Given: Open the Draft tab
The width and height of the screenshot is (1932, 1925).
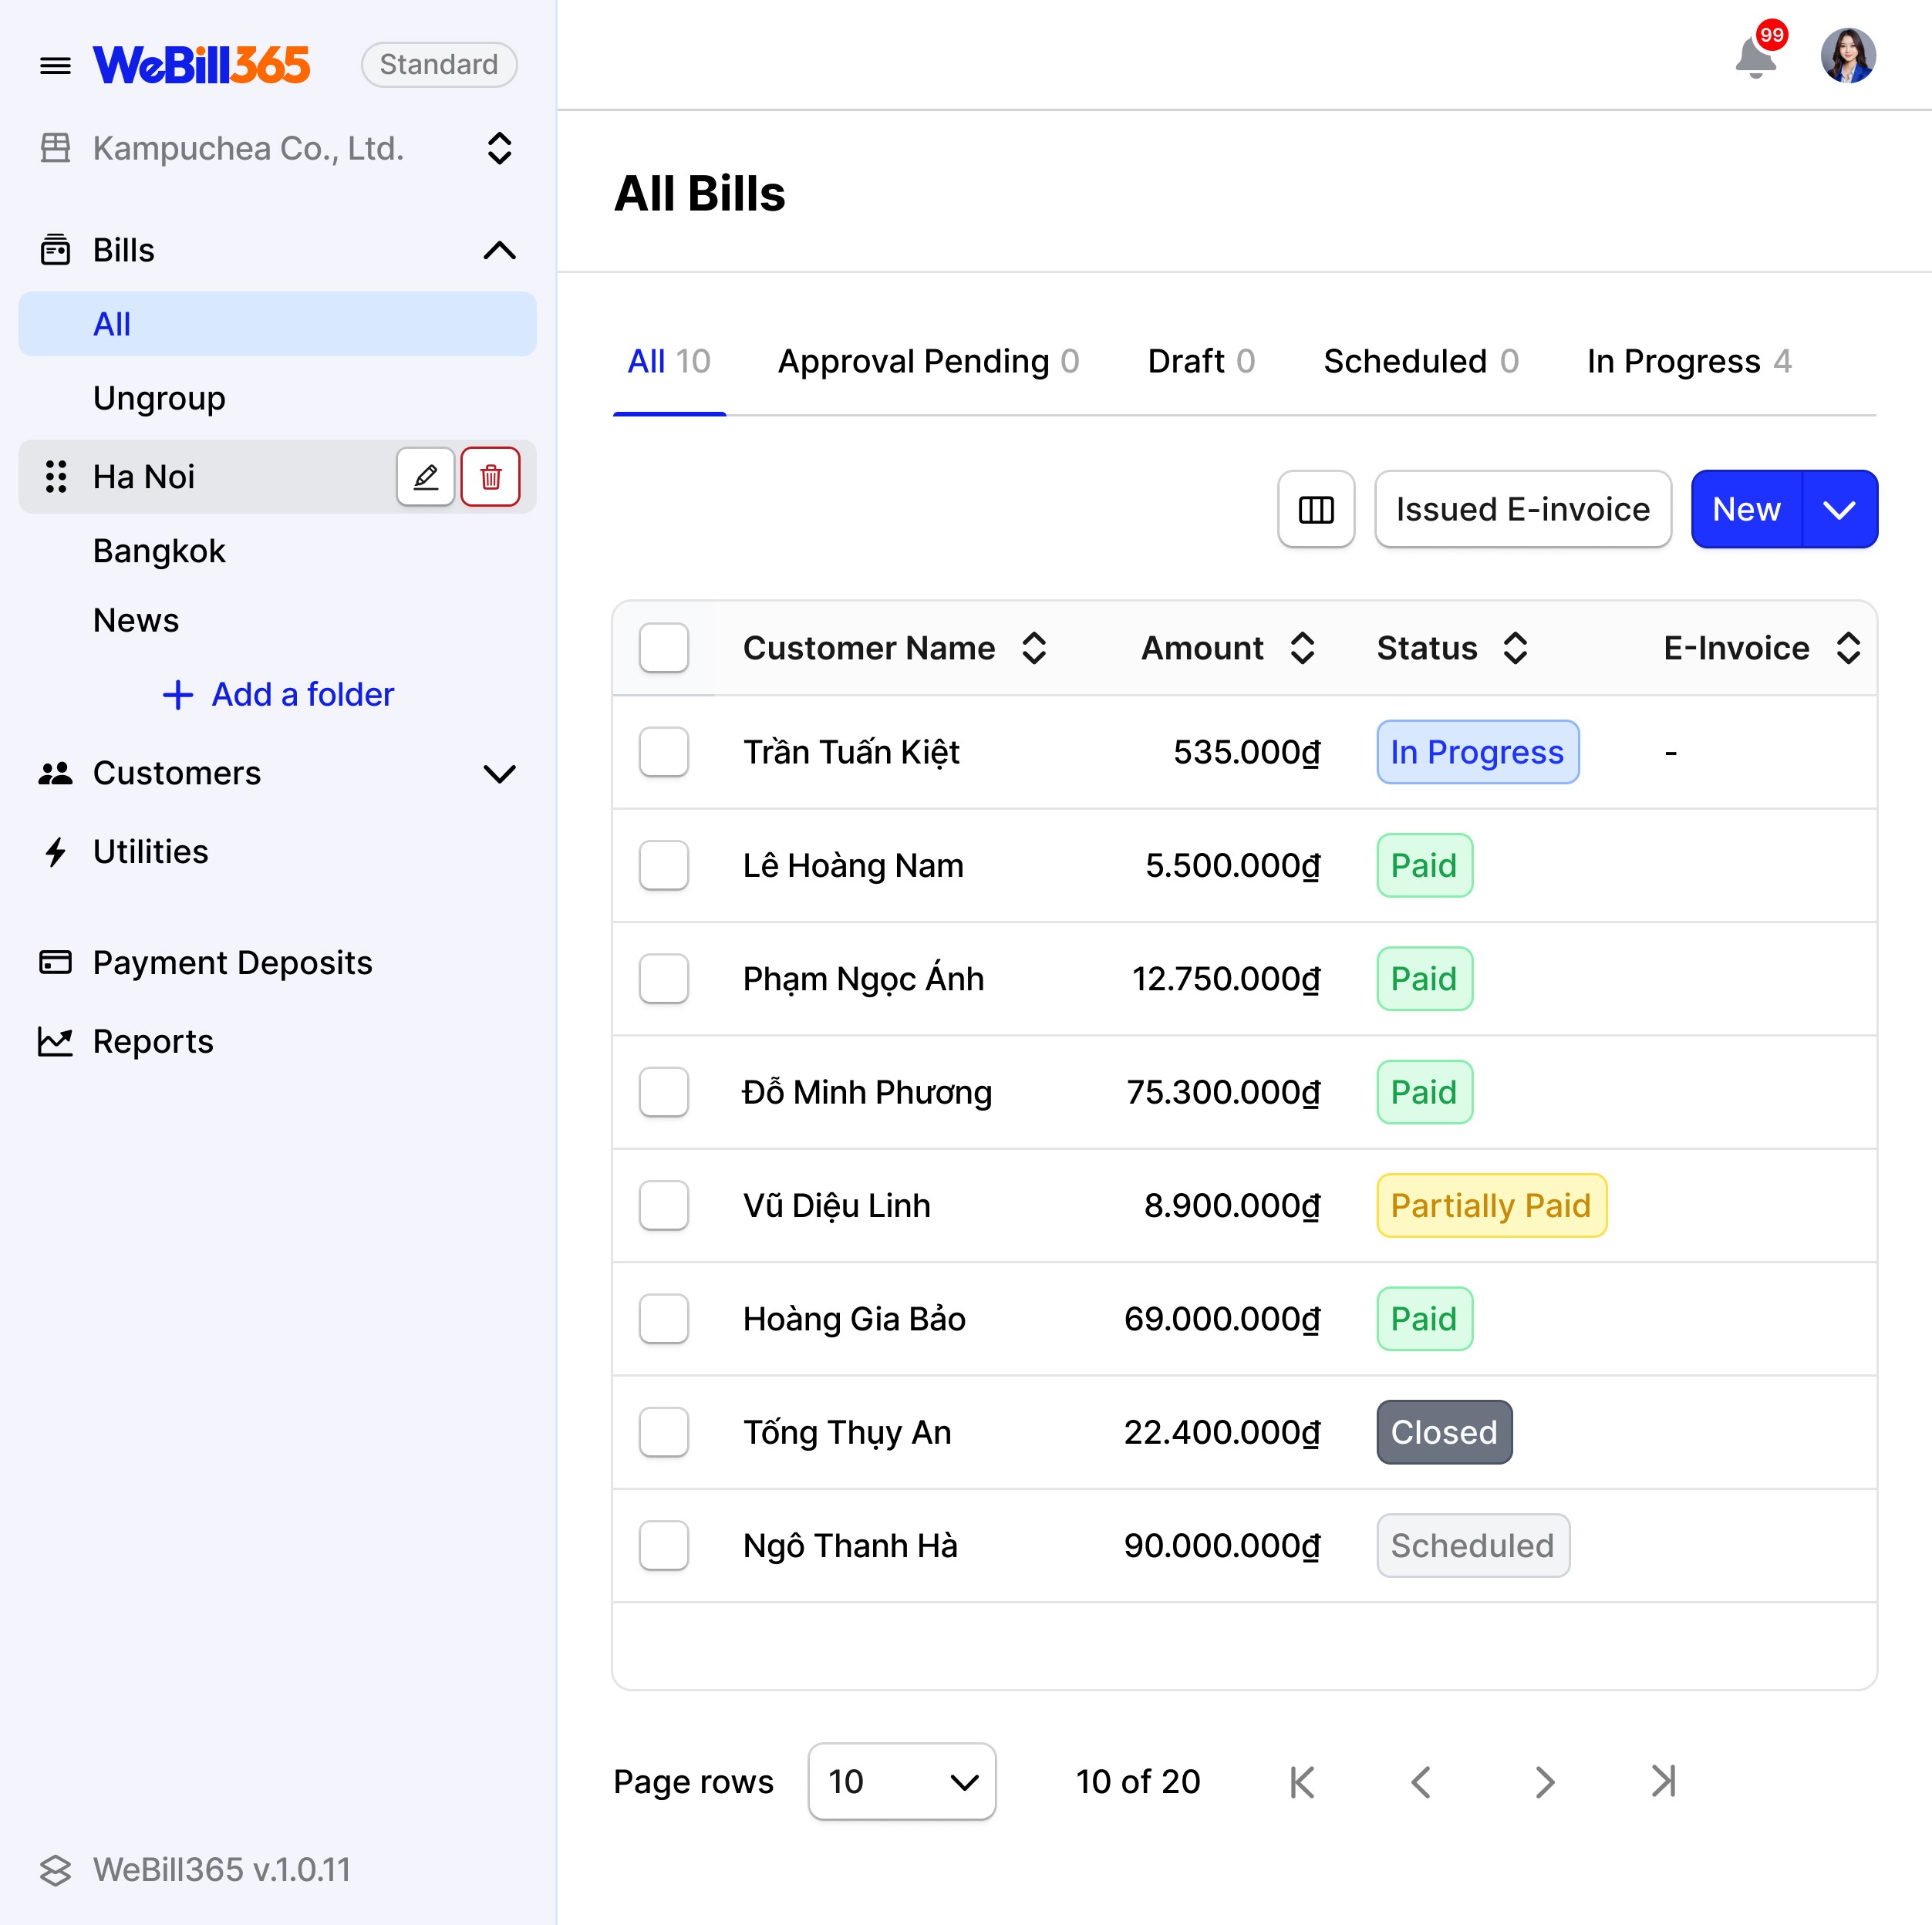Looking at the screenshot, I should pos(1200,361).
